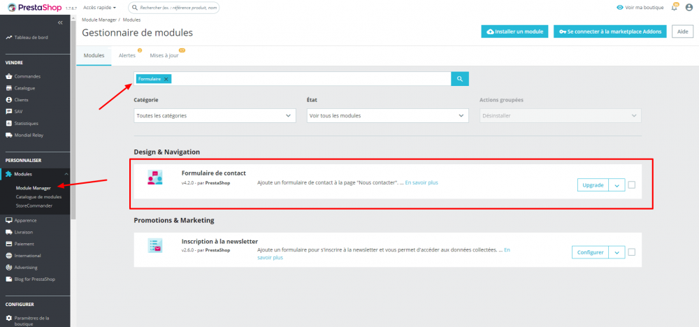
Task: Click Upgrade for Formulaire de contact
Action: tap(593, 185)
